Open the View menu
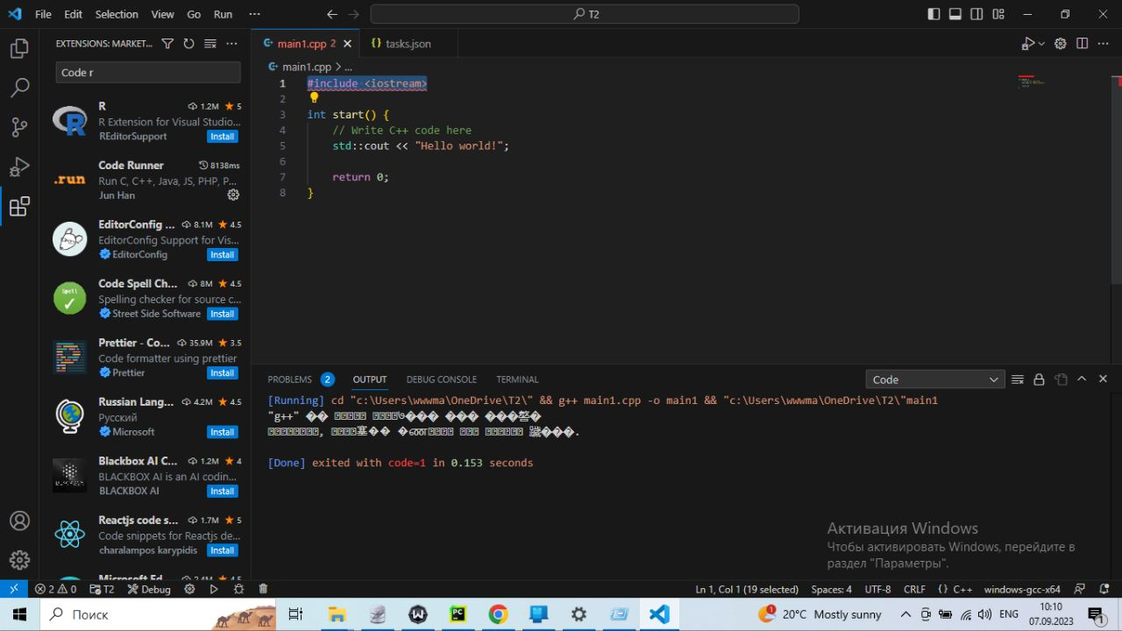Screen dimensions: 1122x631 [162, 14]
